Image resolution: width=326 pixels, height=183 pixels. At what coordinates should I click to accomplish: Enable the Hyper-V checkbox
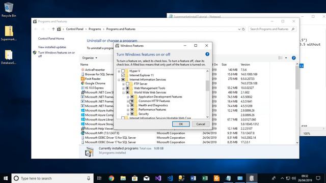(x=123, y=71)
